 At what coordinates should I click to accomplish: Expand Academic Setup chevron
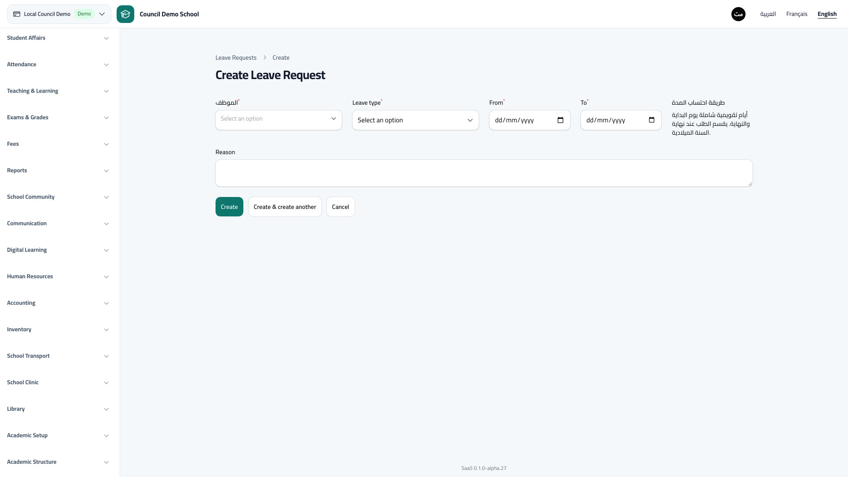(x=106, y=436)
